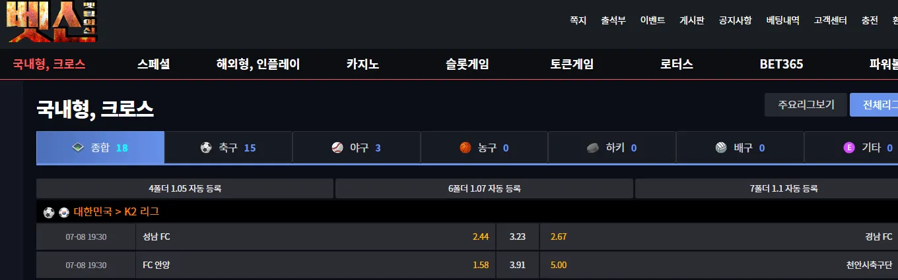
Task: Select the hockey puck icon tab
Action: pos(592,148)
